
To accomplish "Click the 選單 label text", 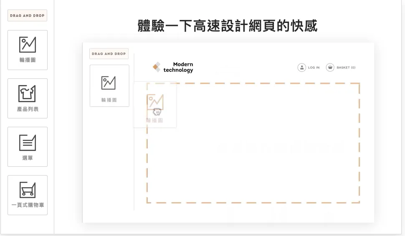I will (x=28, y=158).
